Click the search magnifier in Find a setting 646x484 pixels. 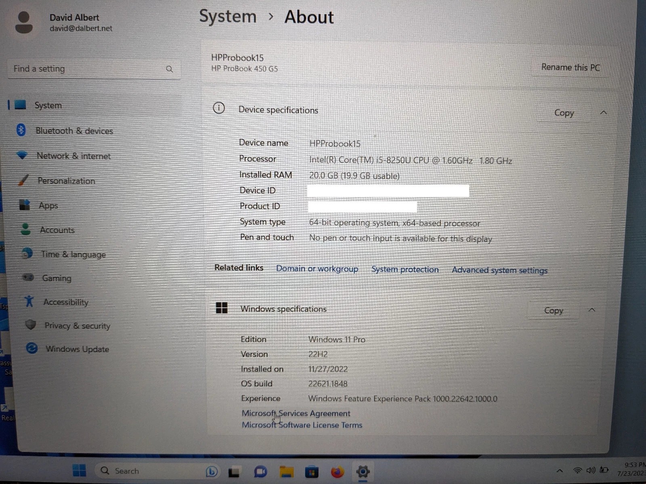point(170,69)
